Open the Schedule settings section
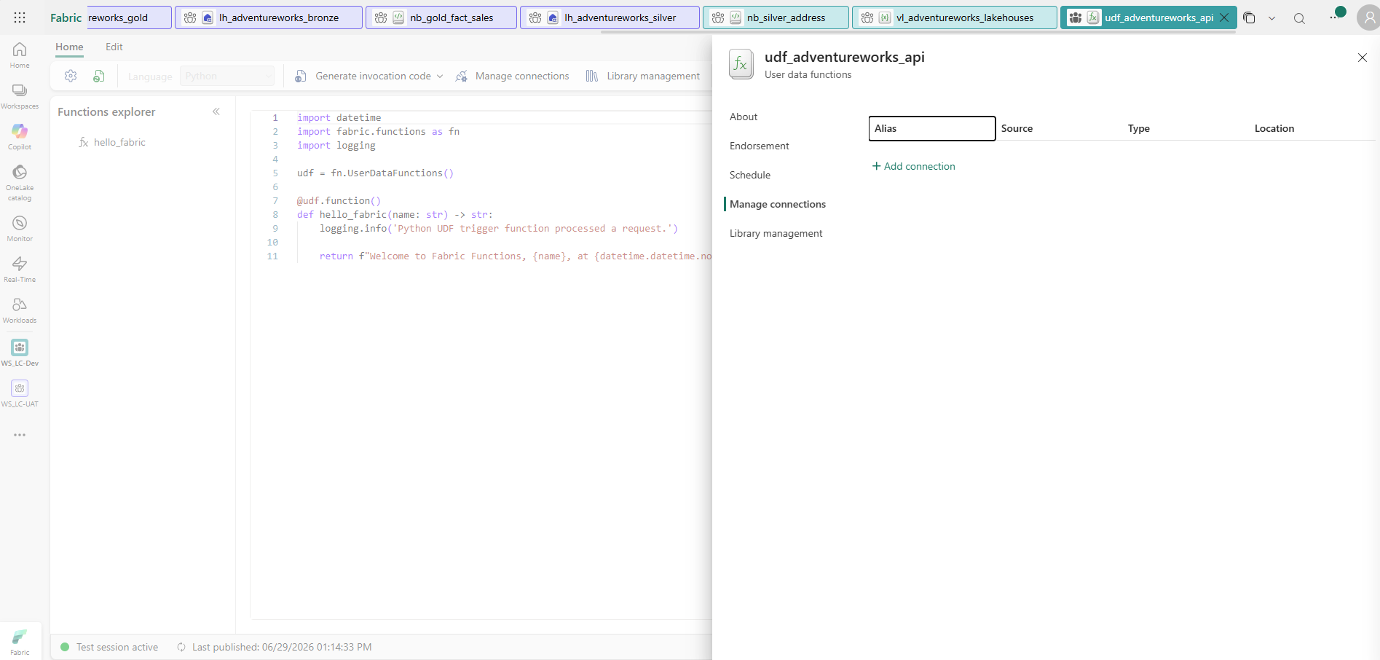Image resolution: width=1380 pixels, height=660 pixels. pyautogui.click(x=750, y=175)
